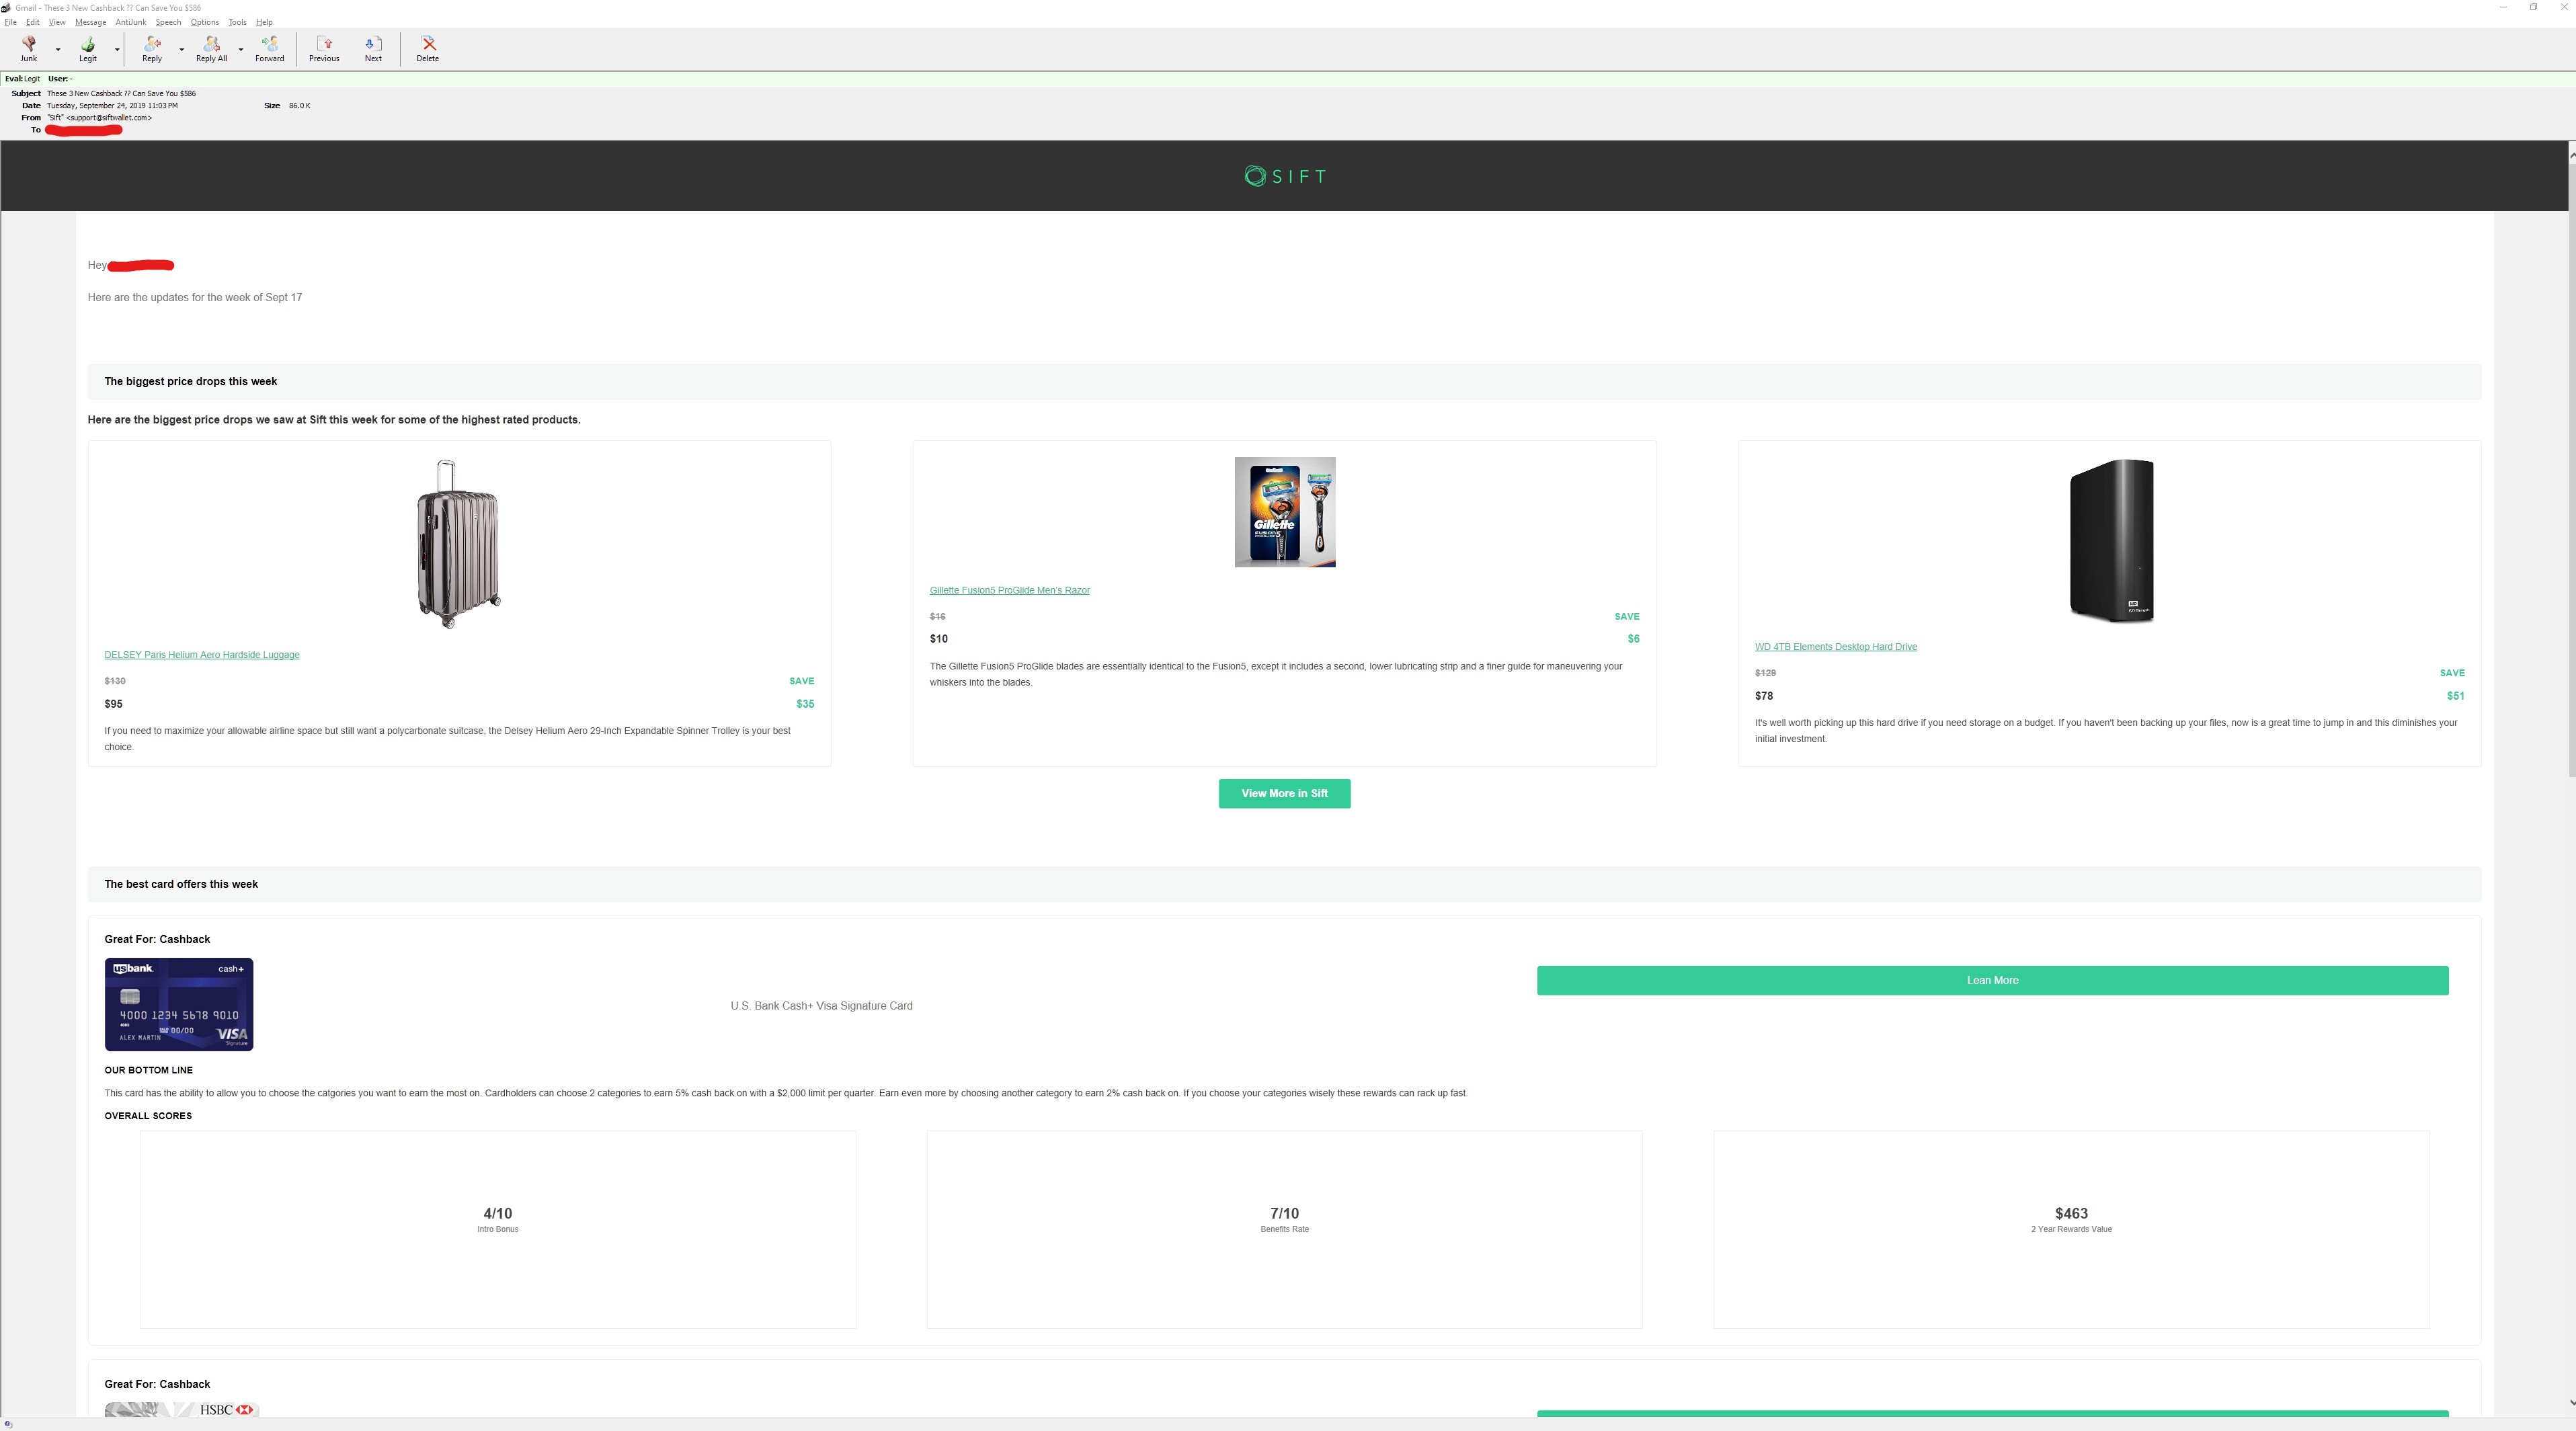Click the '$51' hard drive savings amount
This screenshot has height=1431, width=2576.
coord(2455,696)
